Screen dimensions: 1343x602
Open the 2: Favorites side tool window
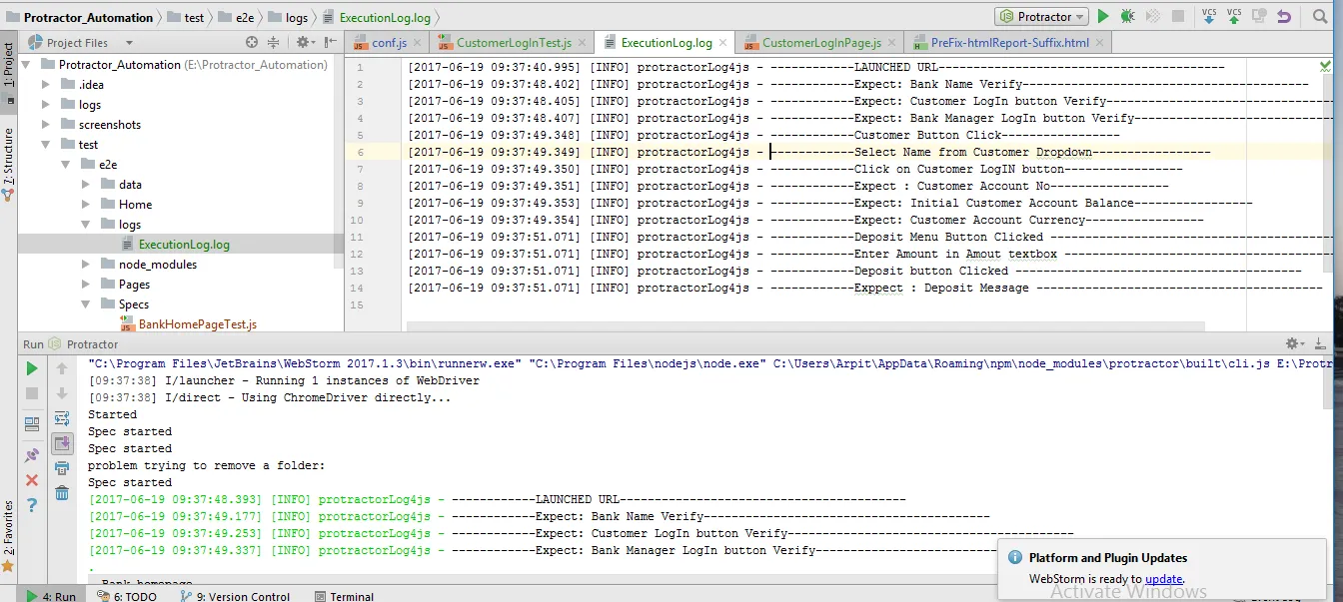pyautogui.click(x=8, y=534)
